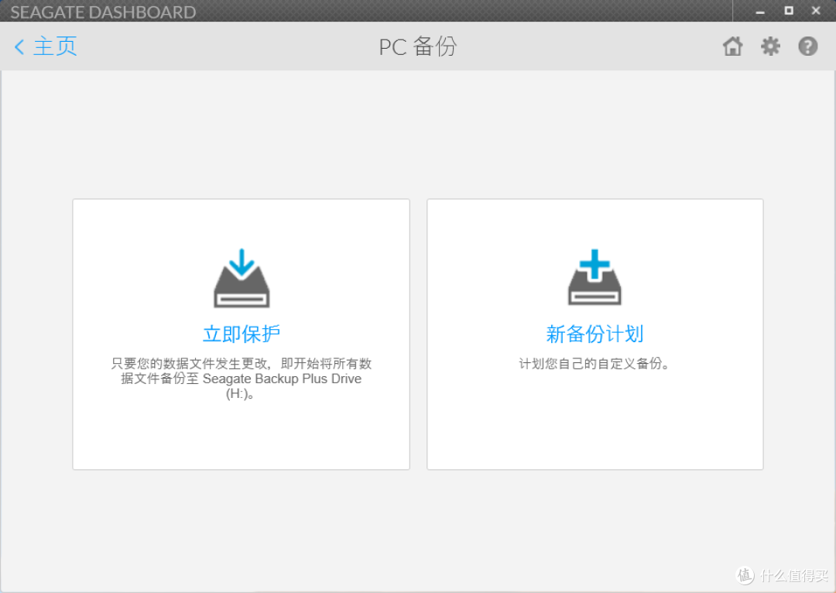Open settings gear icon
Viewport: 836px width, 593px height.
click(x=770, y=46)
